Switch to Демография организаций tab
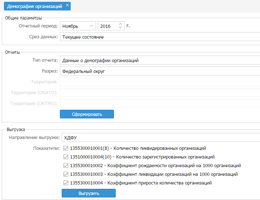 pyautogui.click(x=35, y=6)
